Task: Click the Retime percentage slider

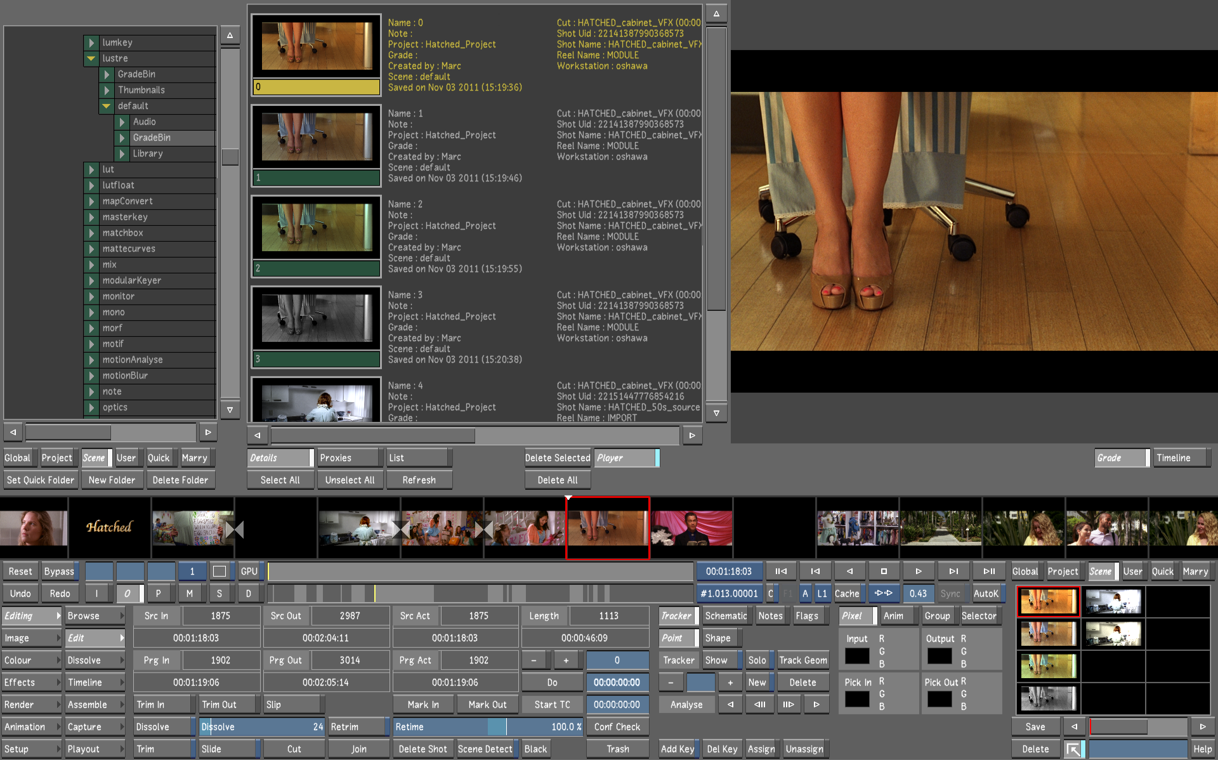Action: tap(488, 726)
